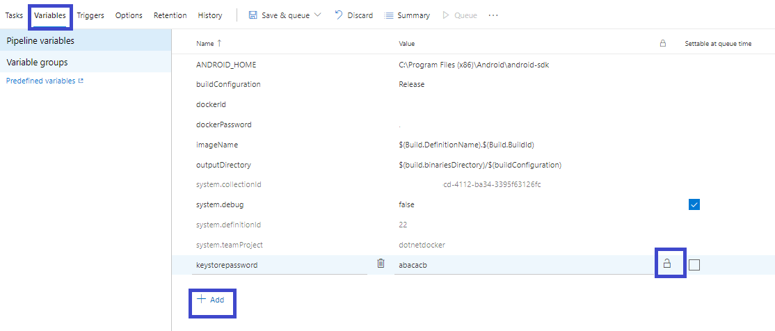Screen dimensions: 775x331
Task: Check settable checkbox for keystorepassword
Action: coord(694,265)
